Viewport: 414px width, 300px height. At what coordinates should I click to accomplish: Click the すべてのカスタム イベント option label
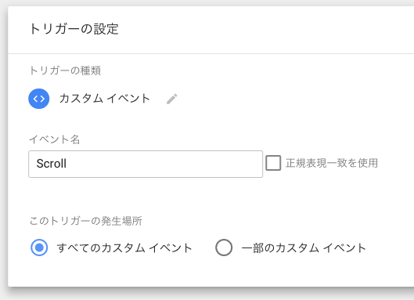click(124, 248)
